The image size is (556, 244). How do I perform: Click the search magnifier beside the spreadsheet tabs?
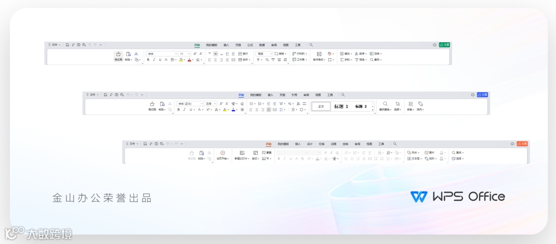click(311, 45)
